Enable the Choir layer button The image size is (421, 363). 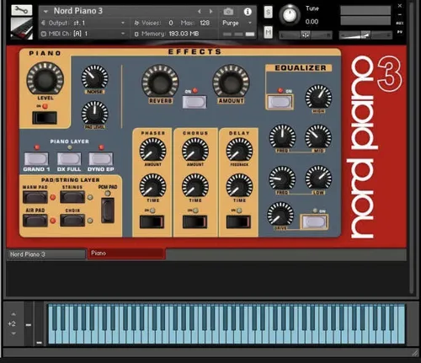coord(72,221)
